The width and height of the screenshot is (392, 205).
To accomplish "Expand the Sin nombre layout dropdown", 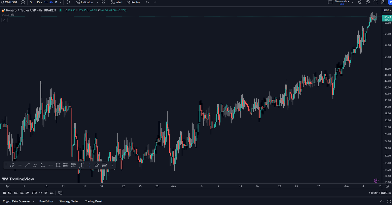I will coord(352,2).
